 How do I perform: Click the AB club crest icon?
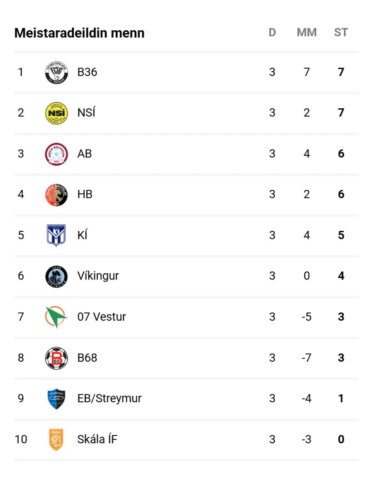56,154
